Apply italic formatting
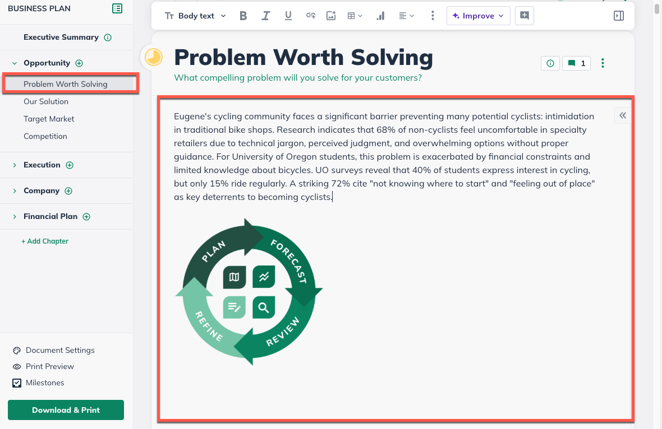The width and height of the screenshot is (662, 429). click(265, 16)
